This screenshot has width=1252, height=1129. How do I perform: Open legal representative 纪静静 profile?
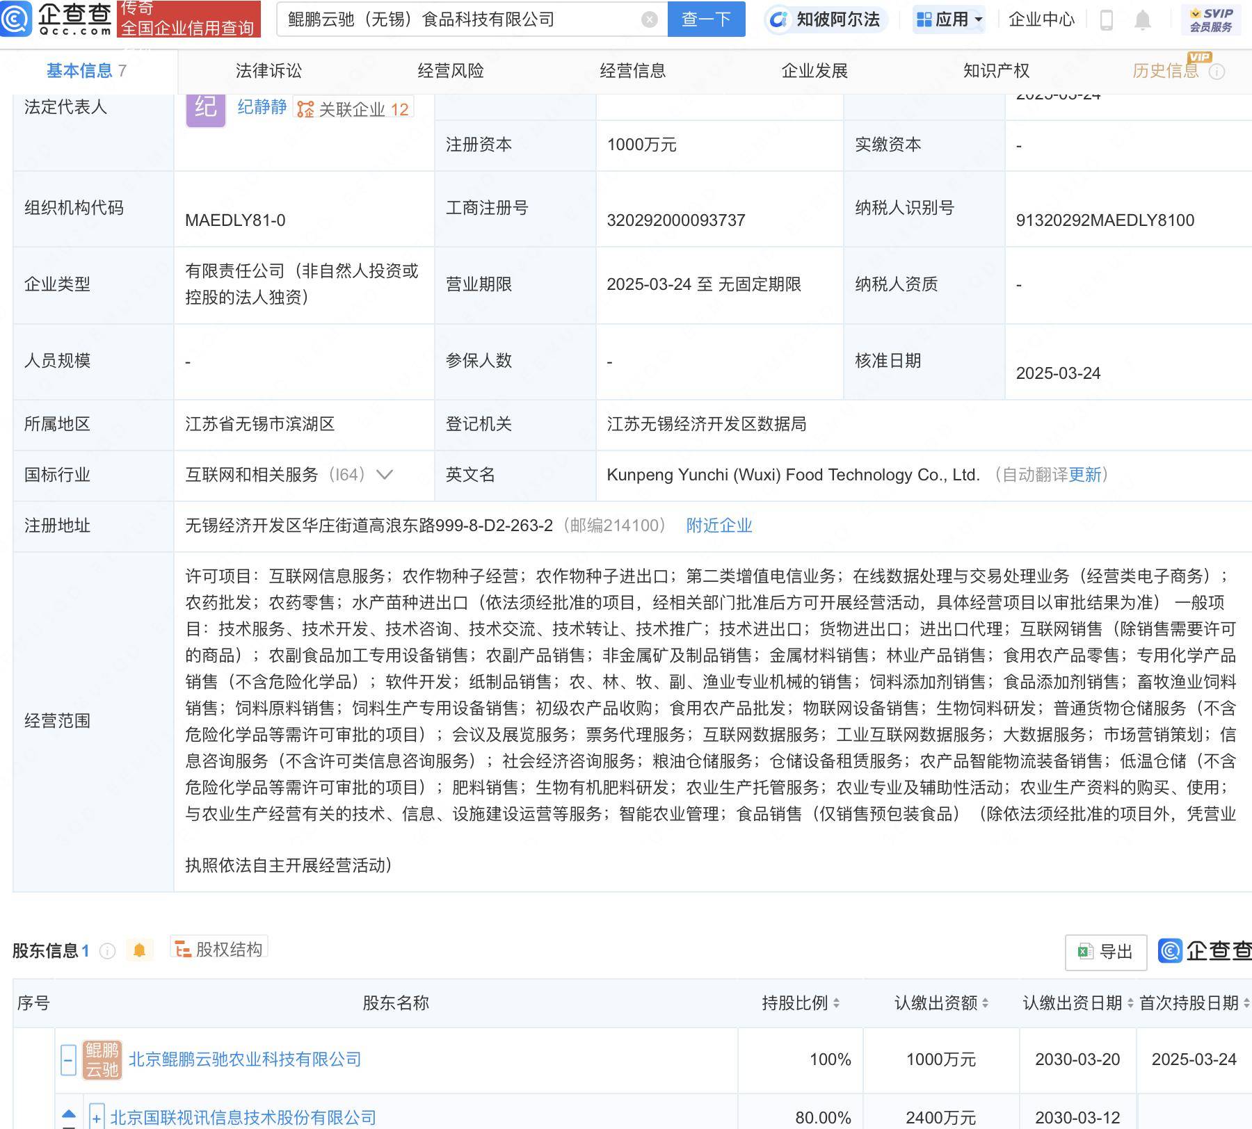(x=262, y=107)
